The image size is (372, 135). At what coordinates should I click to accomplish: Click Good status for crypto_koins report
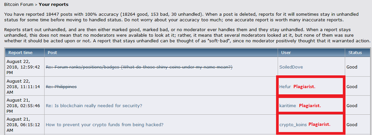[352, 125]
